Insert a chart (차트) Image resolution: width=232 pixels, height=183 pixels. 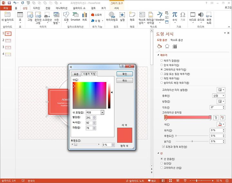pyautogui.click(x=84, y=16)
